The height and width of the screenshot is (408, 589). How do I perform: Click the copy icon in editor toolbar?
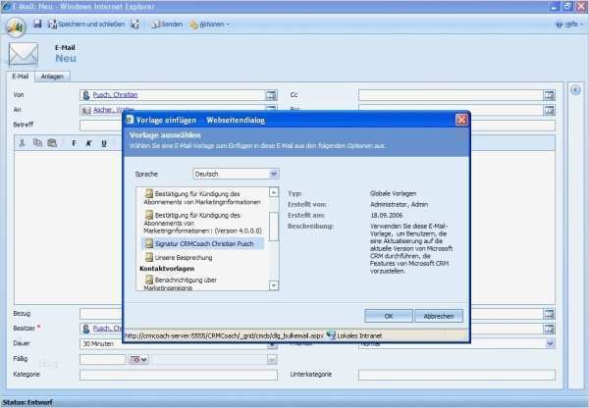pyautogui.click(x=37, y=143)
